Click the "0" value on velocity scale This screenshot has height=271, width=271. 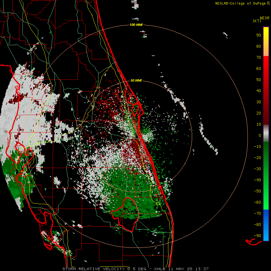pos(260,135)
